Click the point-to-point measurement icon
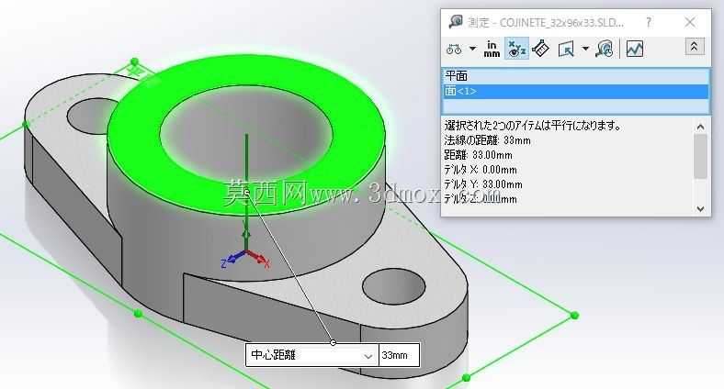Screen dimensions: 724x389 tap(540, 49)
